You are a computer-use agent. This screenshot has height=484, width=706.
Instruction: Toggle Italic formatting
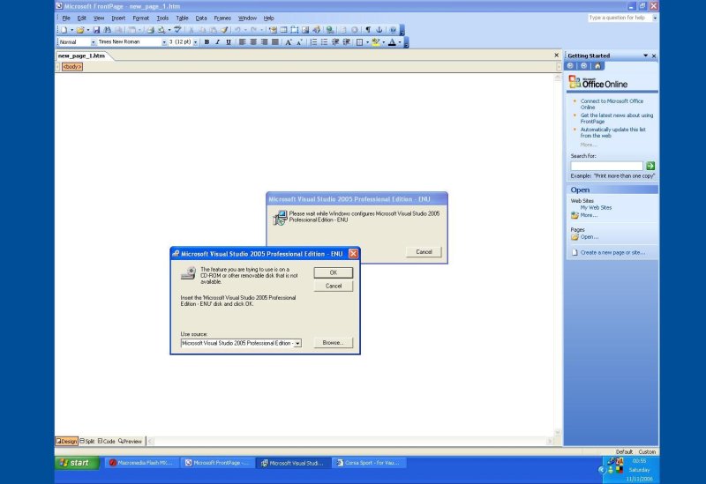coord(217,41)
